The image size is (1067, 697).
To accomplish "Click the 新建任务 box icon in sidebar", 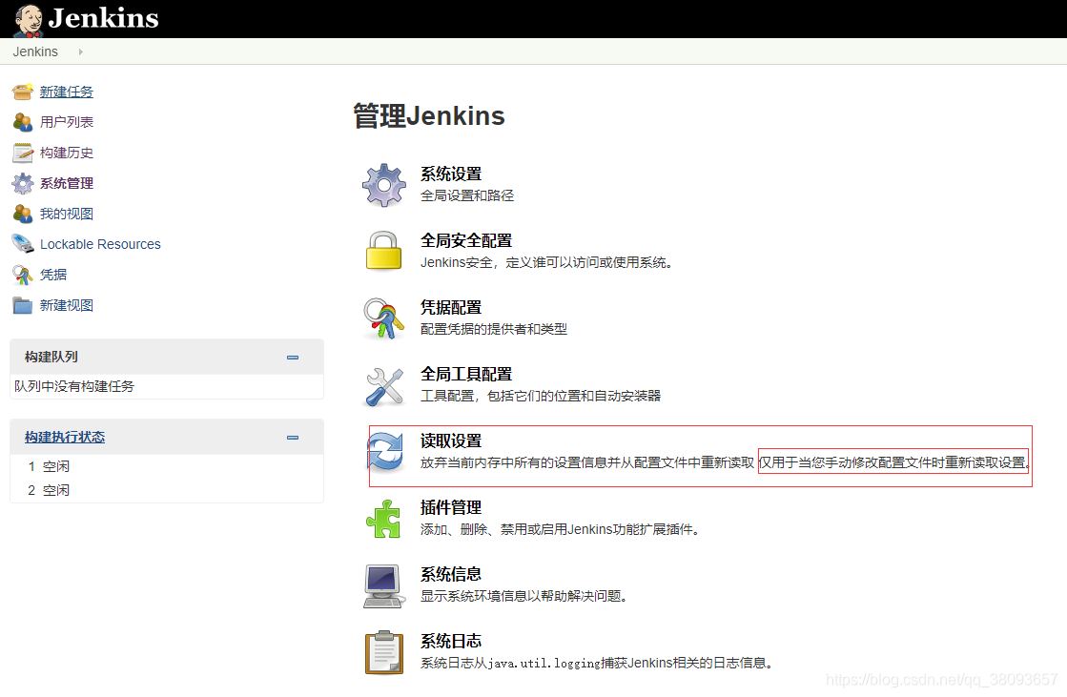I will tap(23, 92).
